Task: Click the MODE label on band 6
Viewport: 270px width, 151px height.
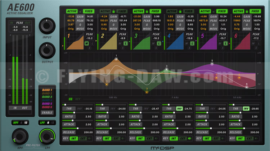Action: 247,29
